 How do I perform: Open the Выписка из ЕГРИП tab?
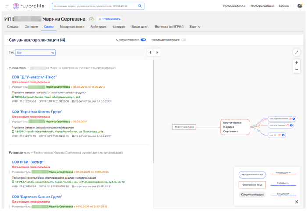[x=169, y=27]
